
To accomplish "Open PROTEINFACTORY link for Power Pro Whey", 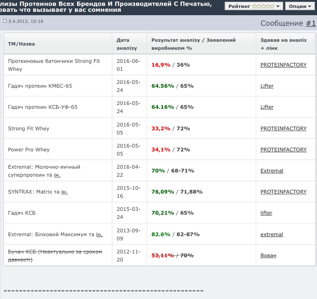I will click(283, 150).
